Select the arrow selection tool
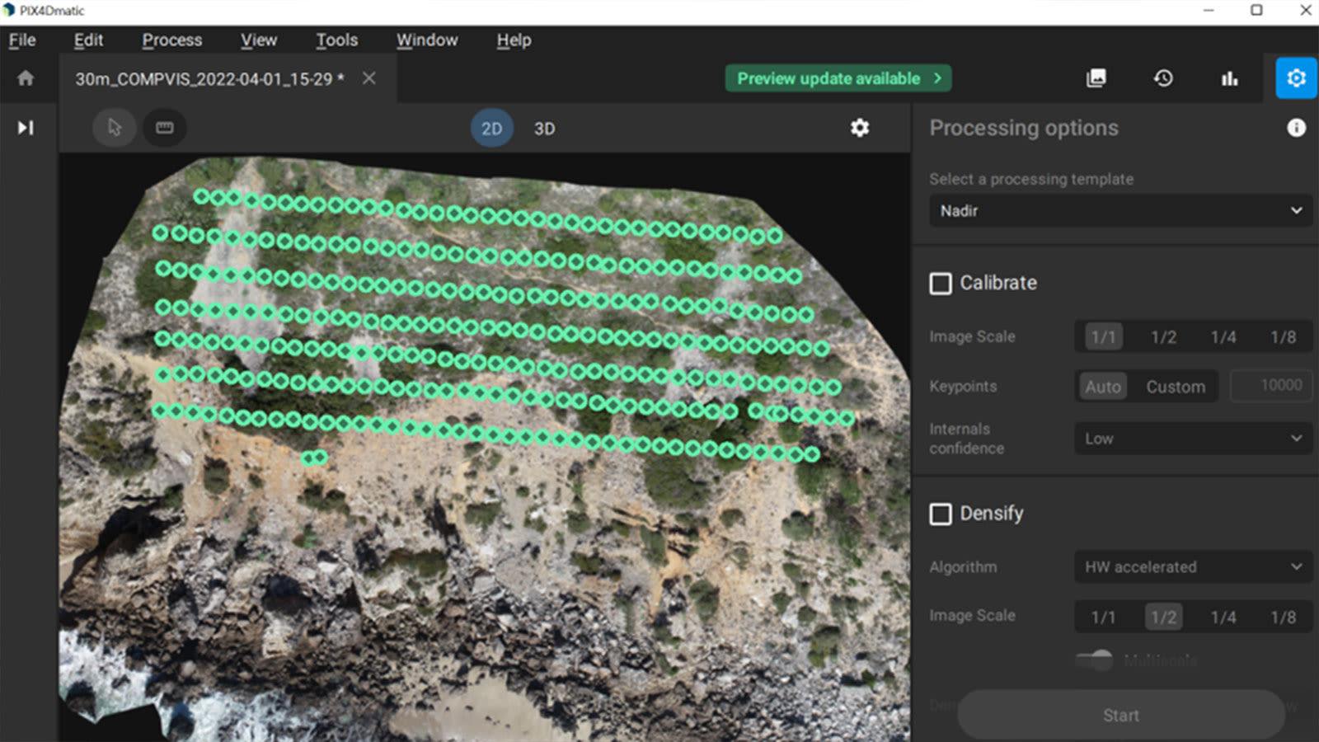The image size is (1319, 742). [x=115, y=128]
